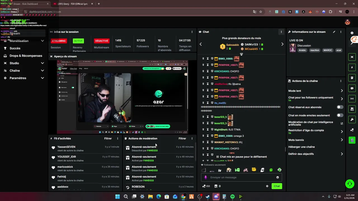Image resolution: width=358 pixels, height=201 pixels.
Task: Timeout MAMAT_HISTONV2 via hourglass icon
Action: (208, 142)
